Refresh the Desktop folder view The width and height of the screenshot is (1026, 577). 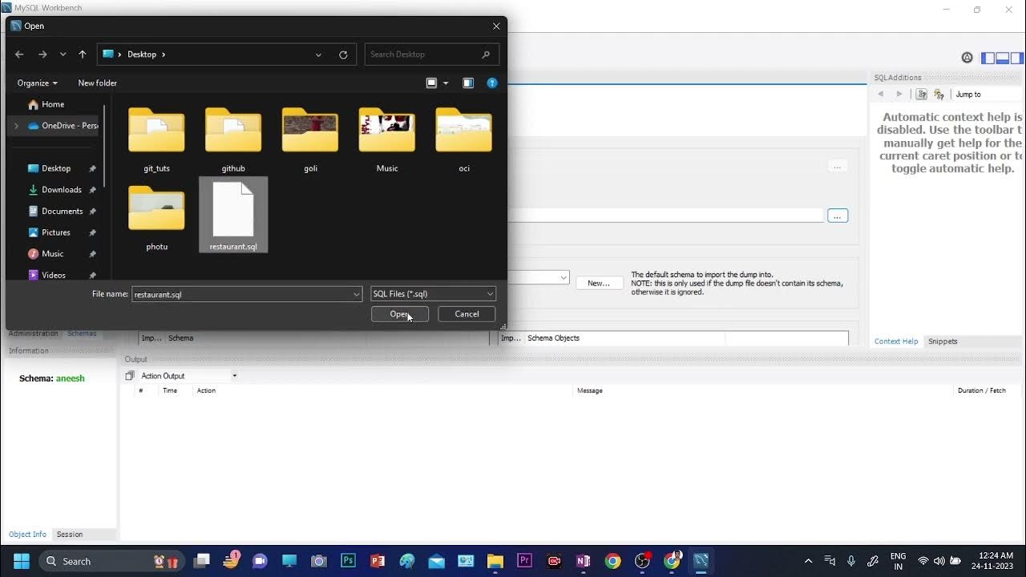(343, 54)
